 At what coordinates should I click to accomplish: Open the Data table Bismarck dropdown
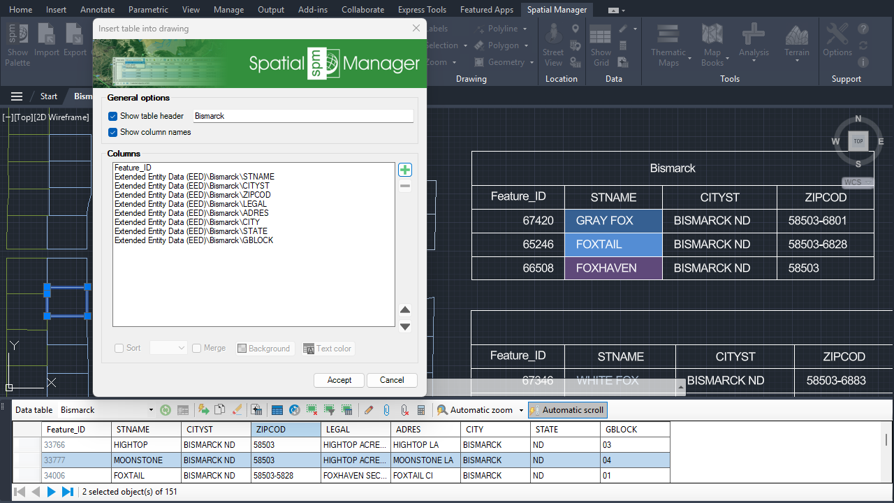151,410
